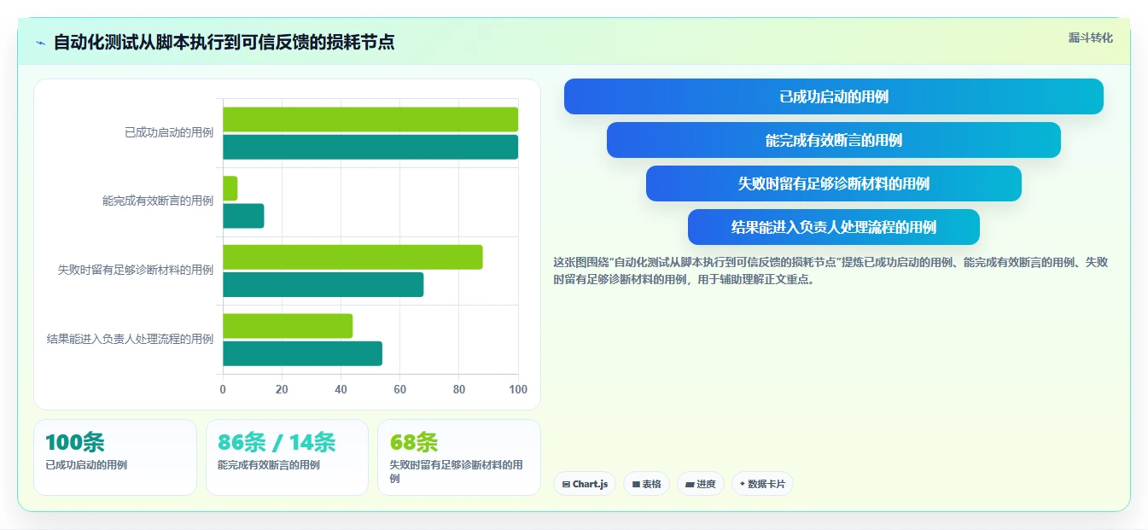Click the title 自动化测试从脚本执行到可信反馈的损耗节点
The width and height of the screenshot is (1148, 530).
tap(224, 43)
